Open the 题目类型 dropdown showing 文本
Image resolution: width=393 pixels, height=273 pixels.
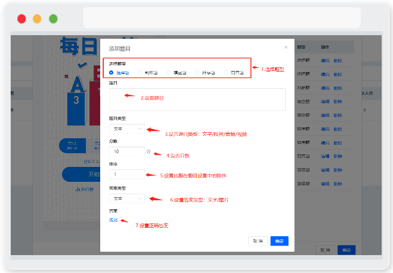pyautogui.click(x=127, y=129)
